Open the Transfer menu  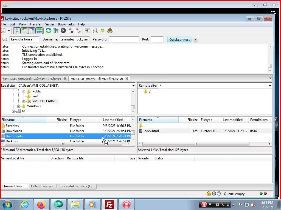point(35,24)
